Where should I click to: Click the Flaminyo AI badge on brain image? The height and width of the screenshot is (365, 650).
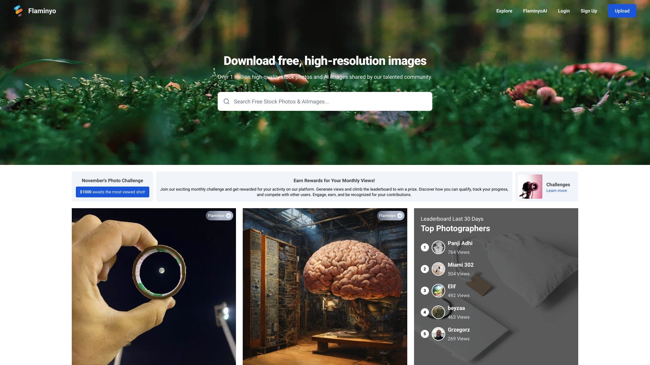[390, 216]
